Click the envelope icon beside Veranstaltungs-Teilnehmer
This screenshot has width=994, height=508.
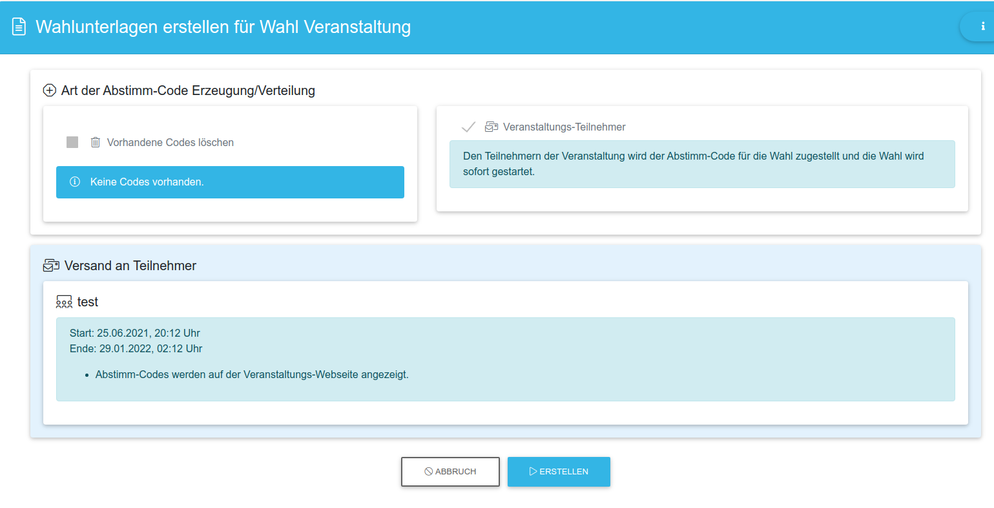492,127
